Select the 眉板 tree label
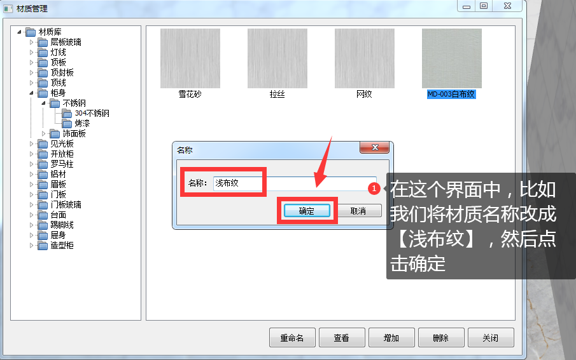576x360 pixels. [x=59, y=184]
